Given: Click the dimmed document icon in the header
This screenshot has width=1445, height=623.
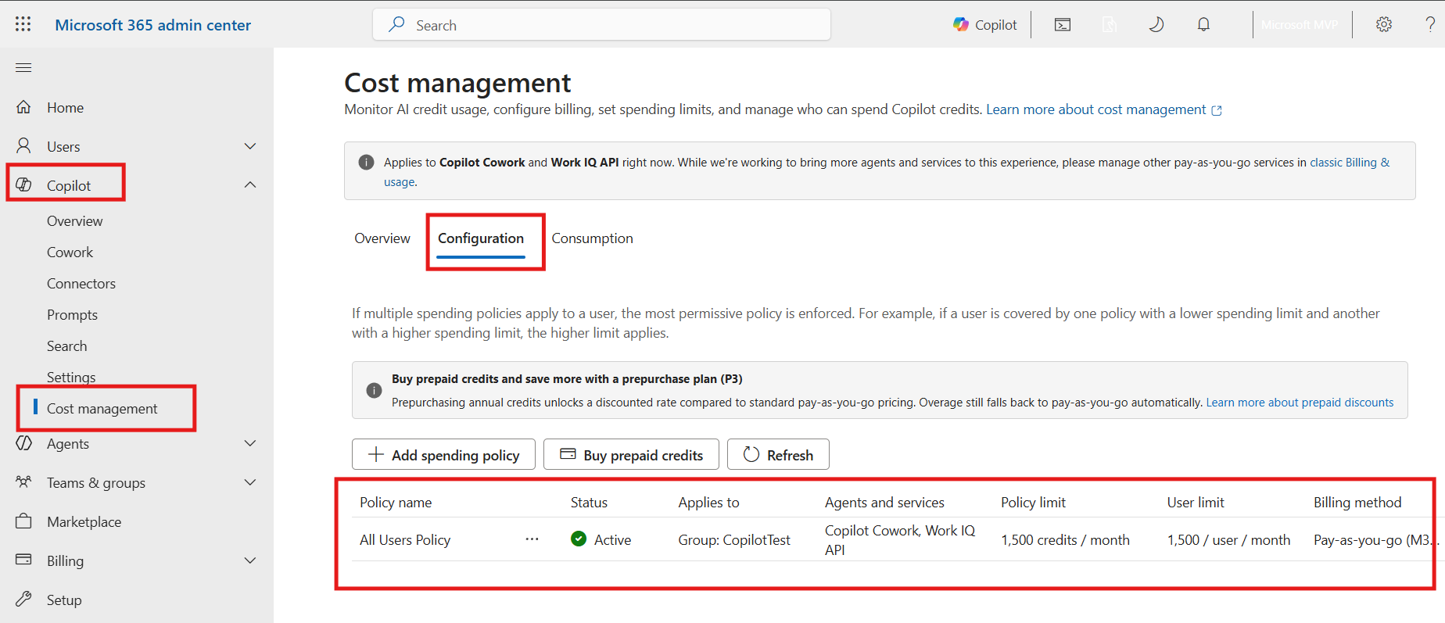Looking at the screenshot, I should 1109,24.
